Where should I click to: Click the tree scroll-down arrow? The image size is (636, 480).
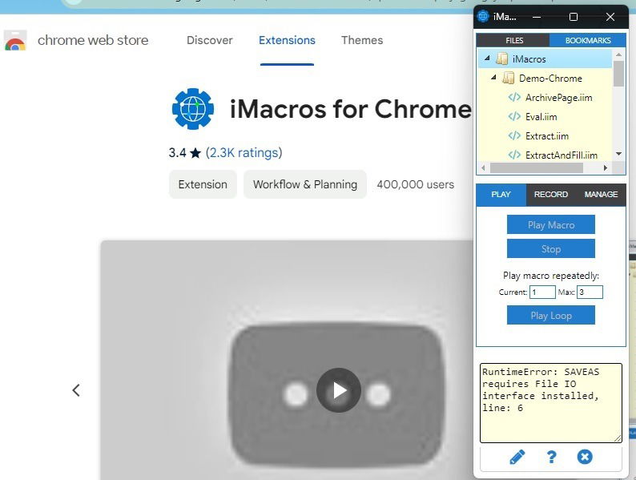[618, 154]
